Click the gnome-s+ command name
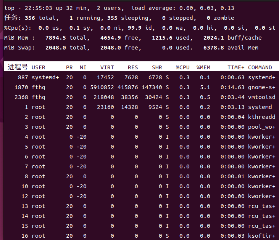This screenshot has height=240, width=279. 262,87
